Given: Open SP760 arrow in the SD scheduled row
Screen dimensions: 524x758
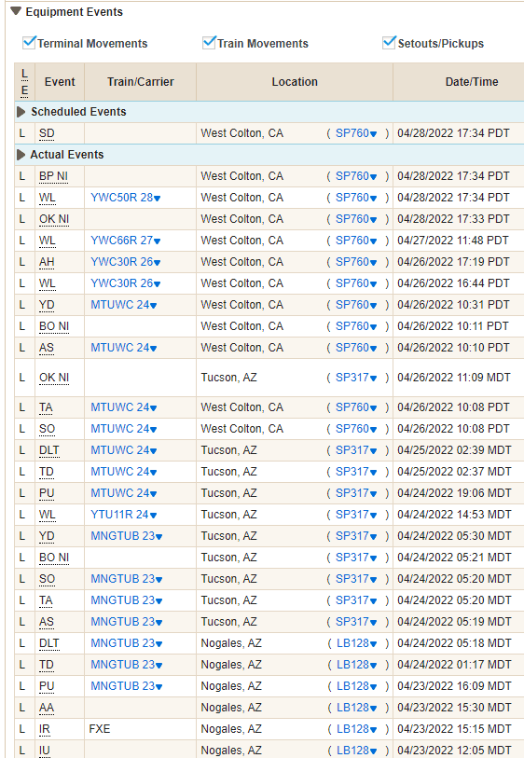Looking at the screenshot, I should [373, 134].
